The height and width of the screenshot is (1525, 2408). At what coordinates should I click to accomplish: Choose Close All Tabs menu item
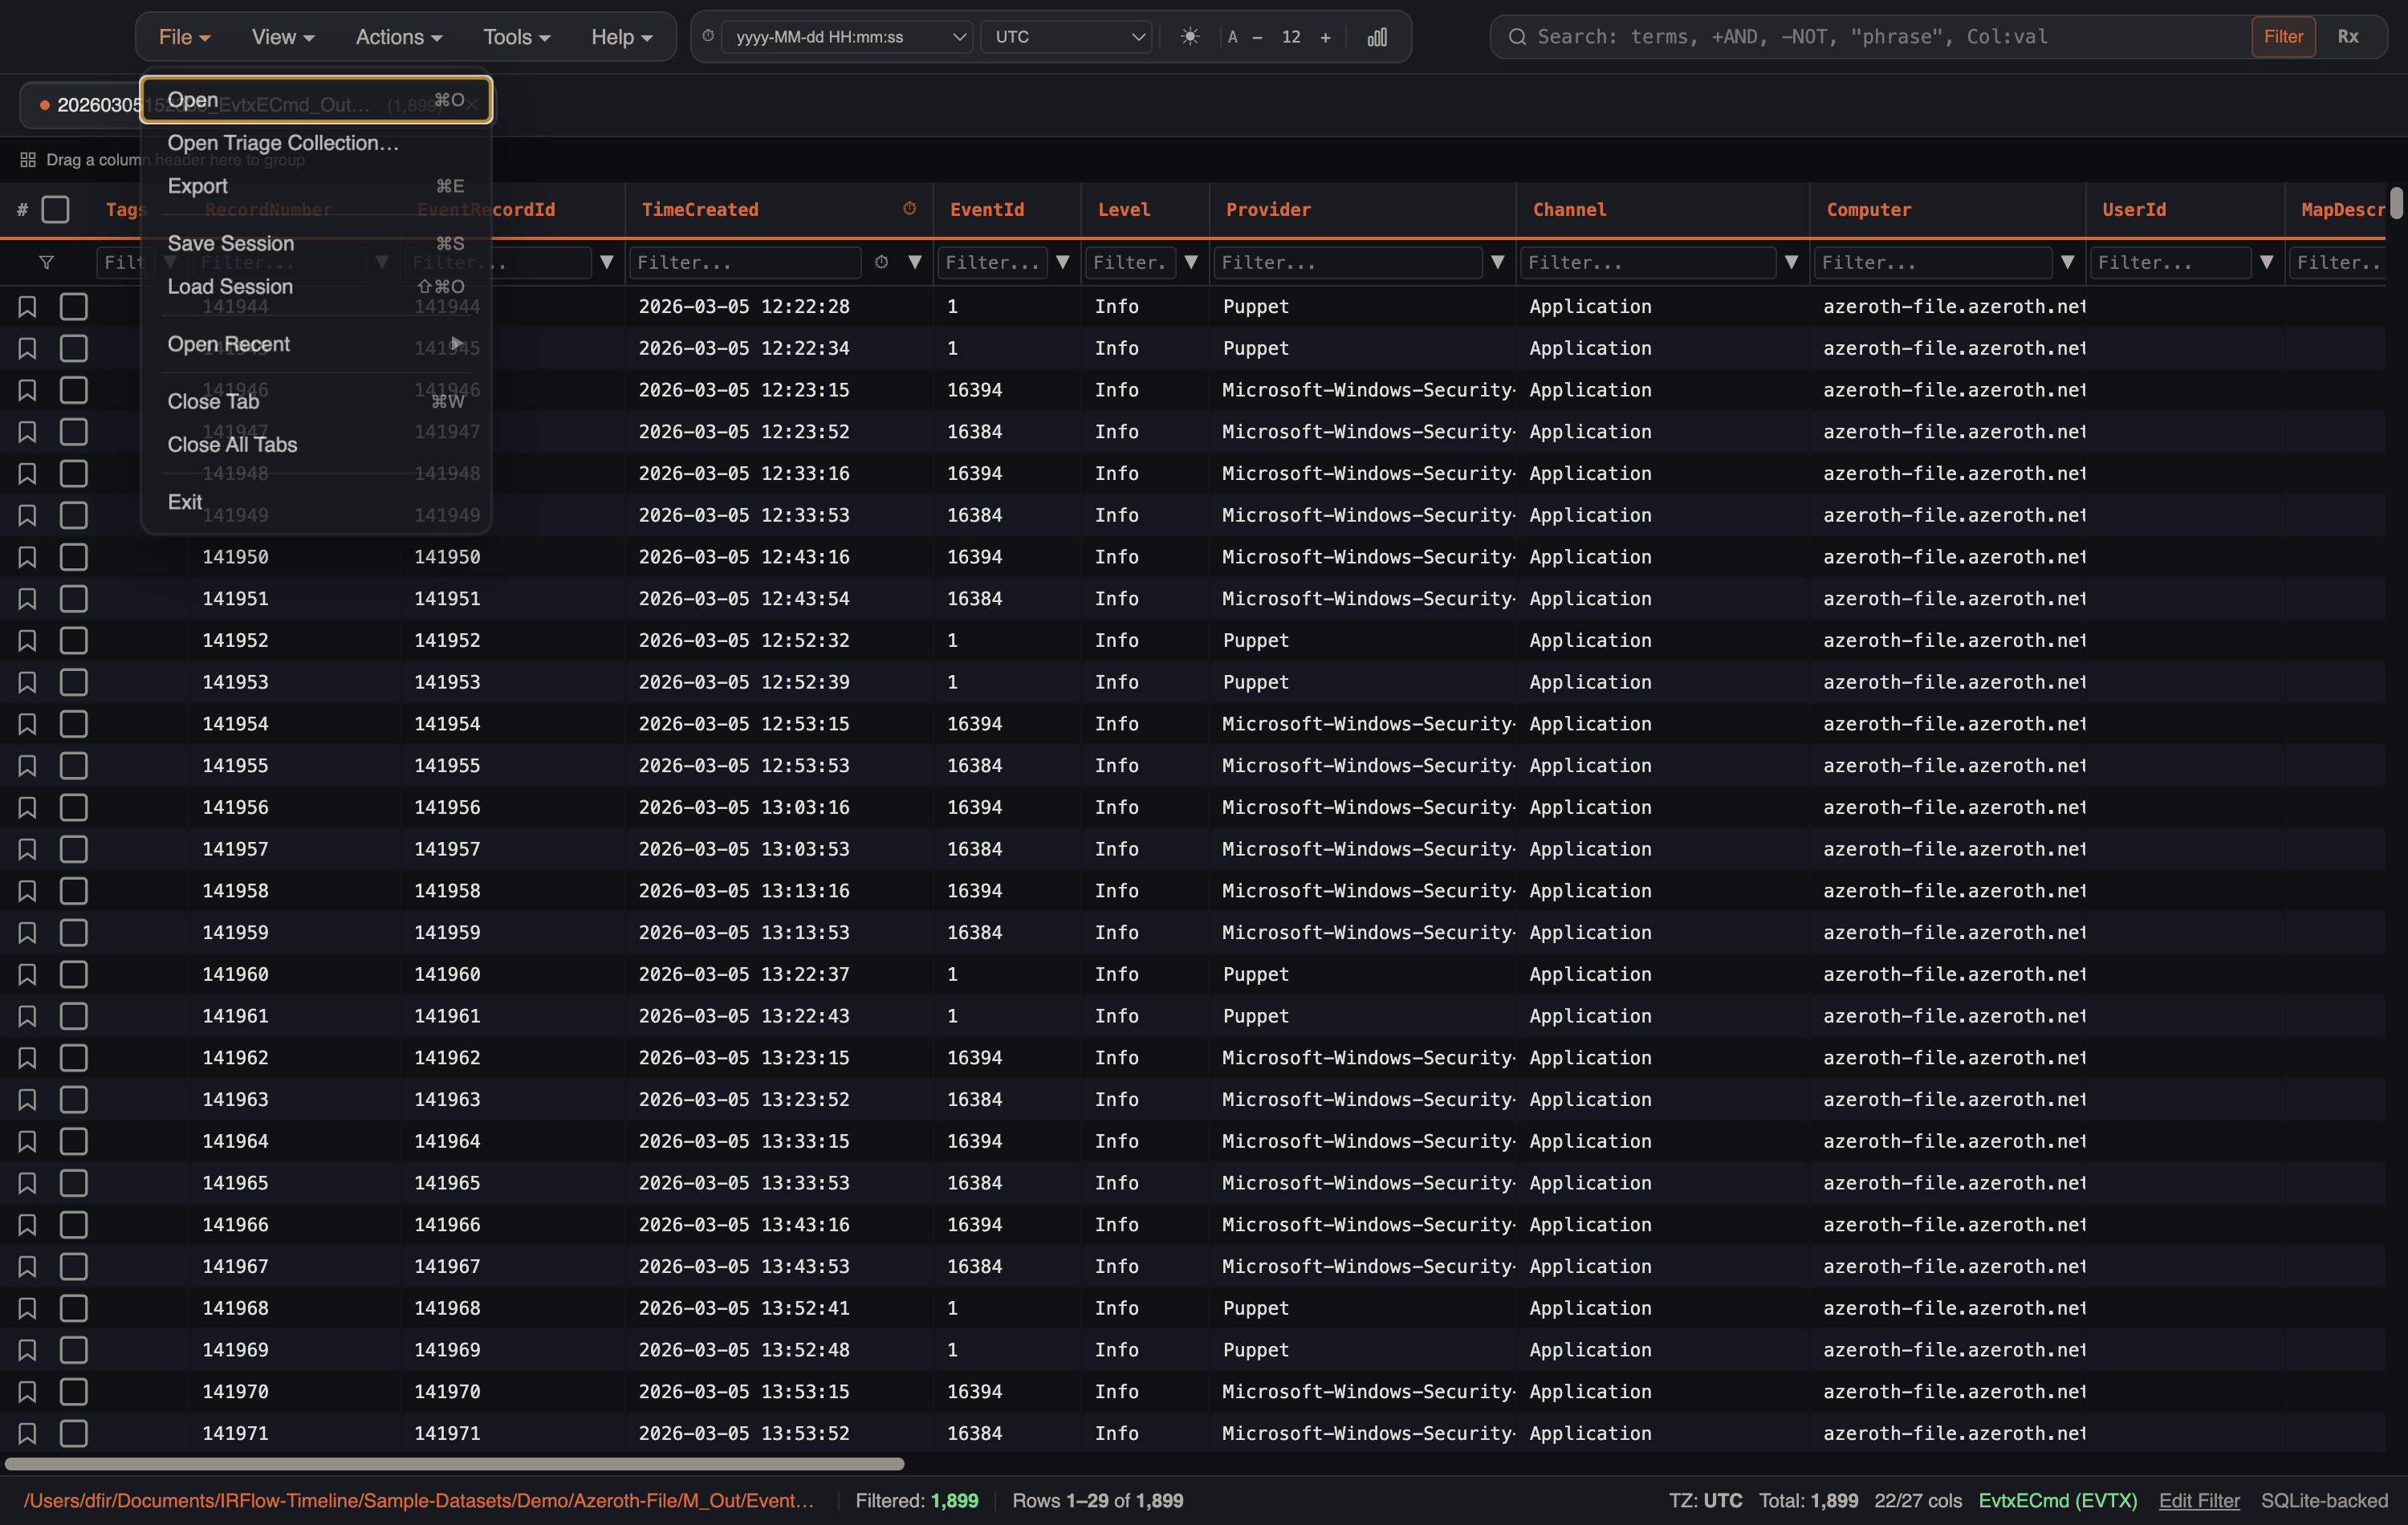click(316, 444)
